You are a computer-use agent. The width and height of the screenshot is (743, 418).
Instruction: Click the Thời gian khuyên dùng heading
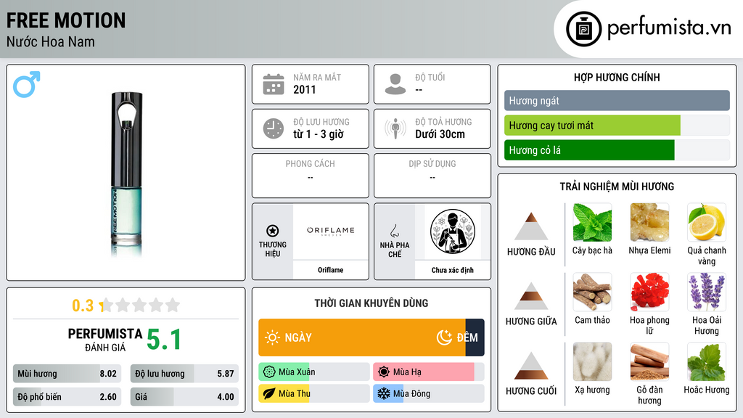tap(371, 303)
